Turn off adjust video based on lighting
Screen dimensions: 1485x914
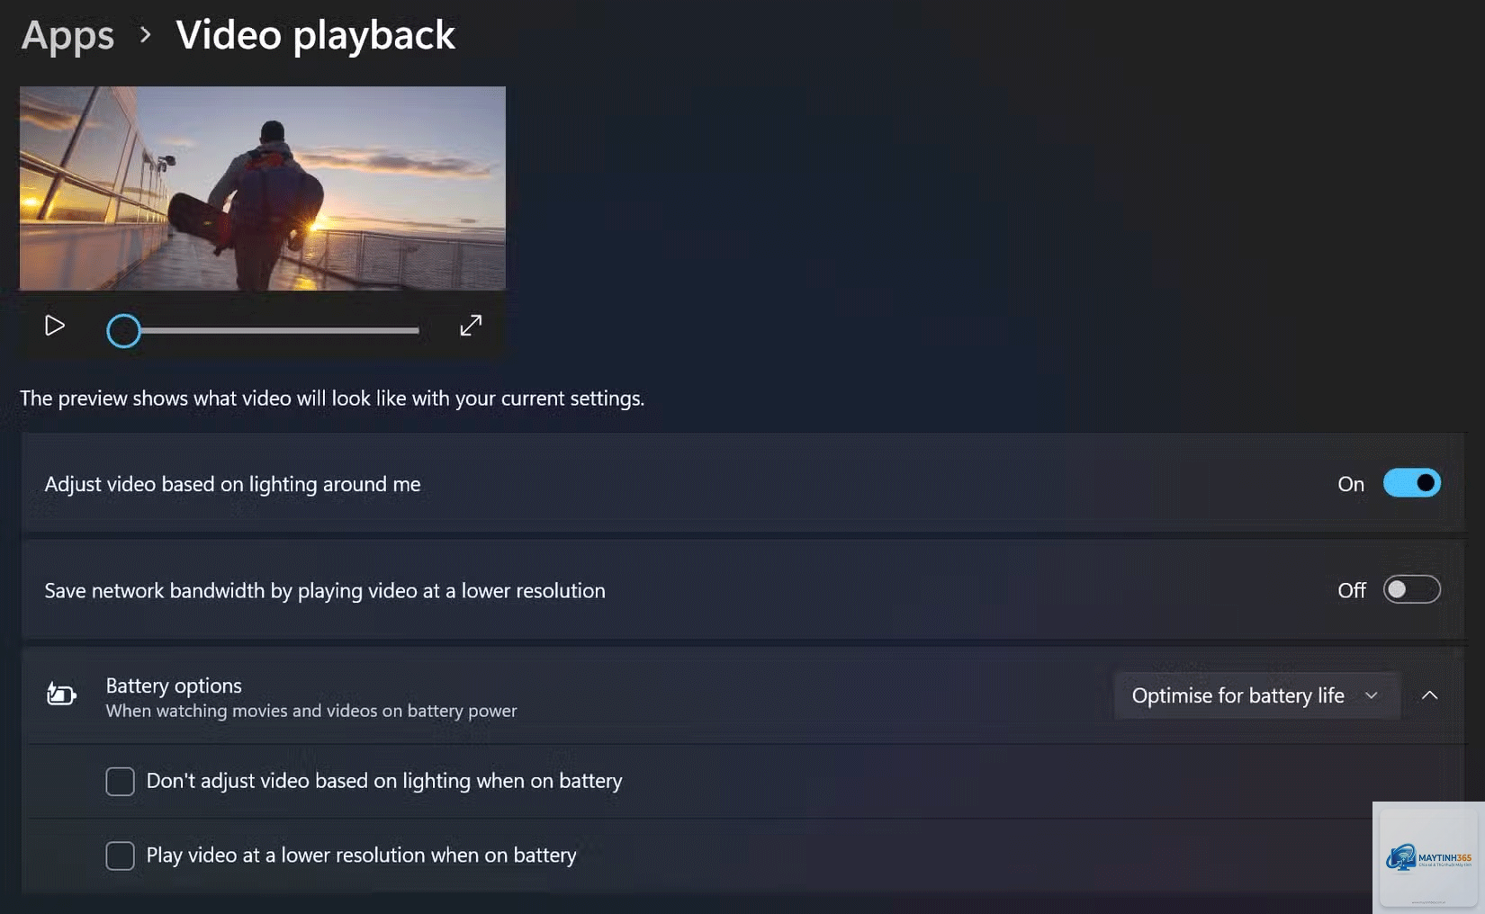tap(1411, 483)
